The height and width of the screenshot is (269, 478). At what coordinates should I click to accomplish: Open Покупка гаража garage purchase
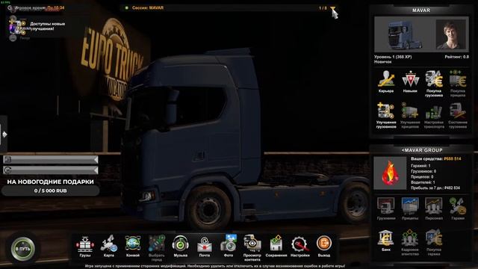434,243
